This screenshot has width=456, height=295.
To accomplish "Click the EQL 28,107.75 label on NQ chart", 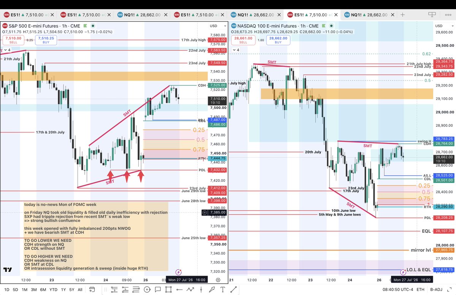I will coord(444,231).
